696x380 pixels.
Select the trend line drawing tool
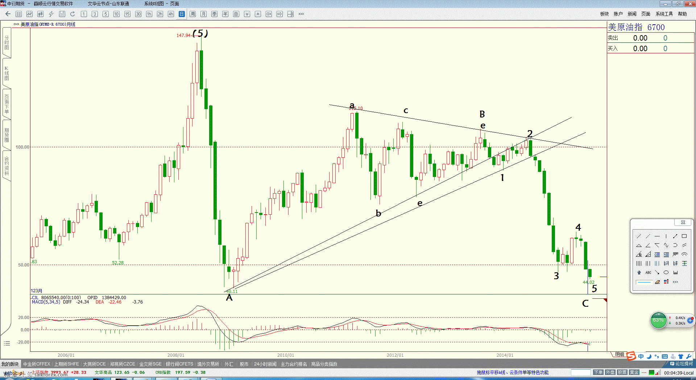tap(639, 236)
